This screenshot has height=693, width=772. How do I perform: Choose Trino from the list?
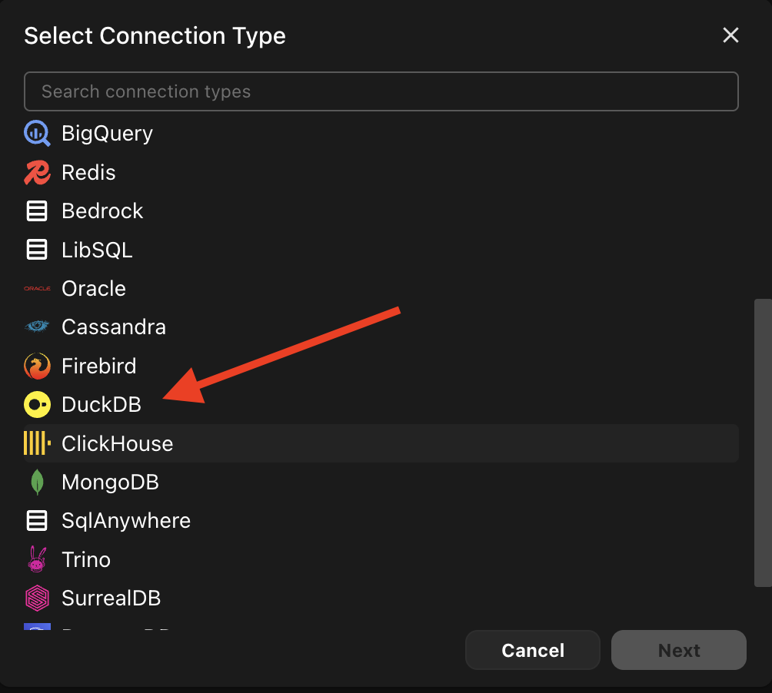coord(381,559)
